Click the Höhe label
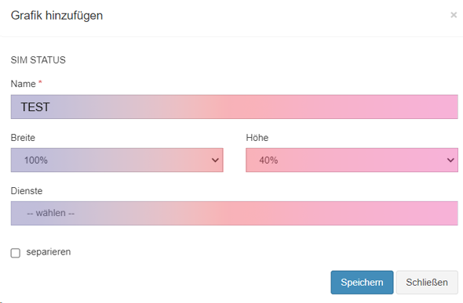The height and width of the screenshot is (303, 463). point(257,138)
